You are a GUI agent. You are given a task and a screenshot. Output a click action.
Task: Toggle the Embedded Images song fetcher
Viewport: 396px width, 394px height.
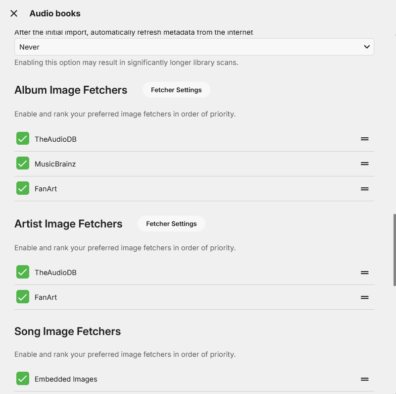(23, 379)
